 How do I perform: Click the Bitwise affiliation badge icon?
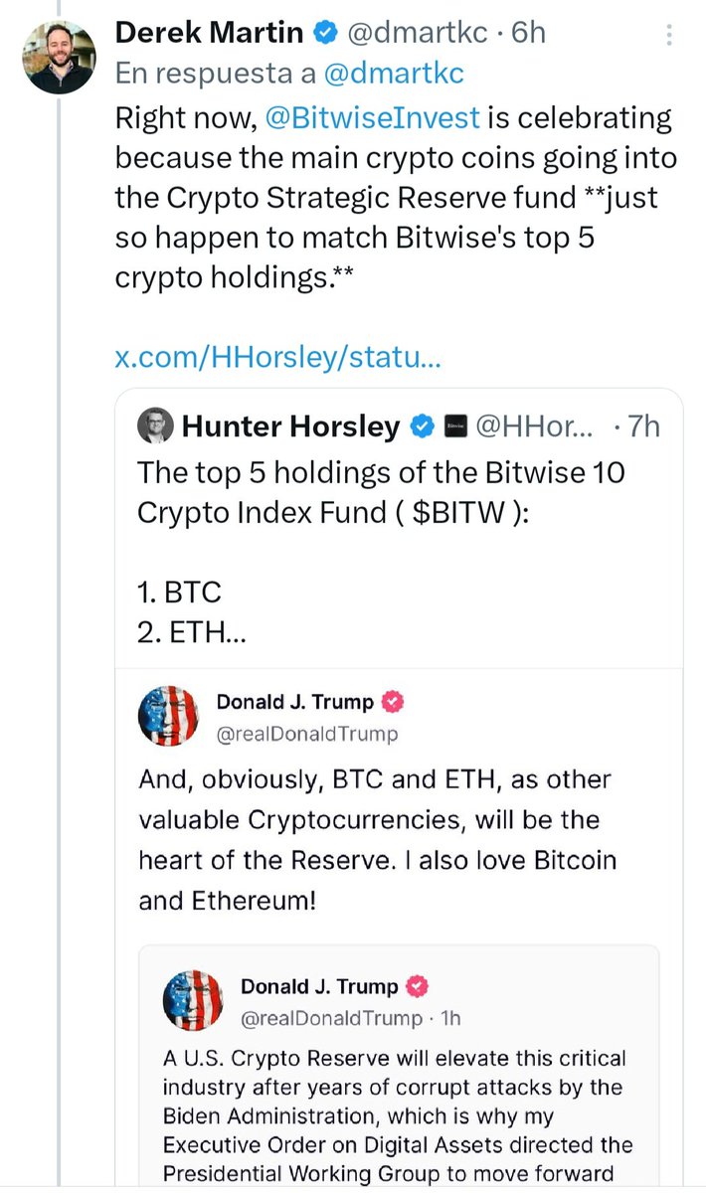point(455,427)
